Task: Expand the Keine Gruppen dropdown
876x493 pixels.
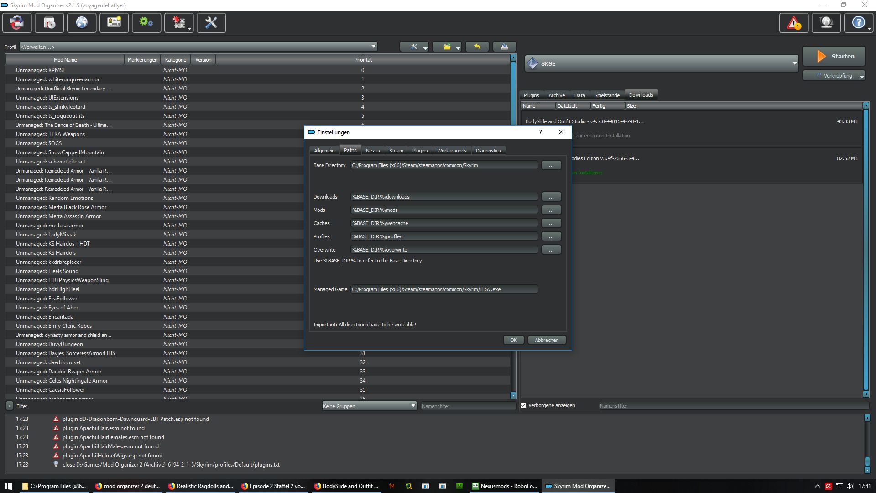Action: pyautogui.click(x=369, y=406)
